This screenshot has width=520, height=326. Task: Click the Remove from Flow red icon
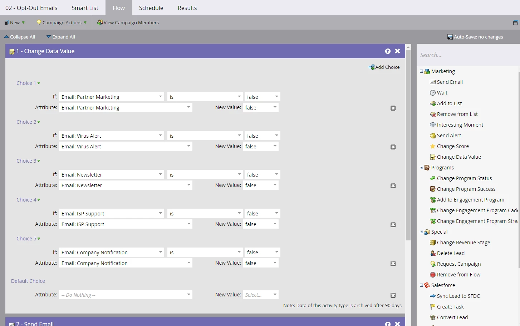coord(432,275)
